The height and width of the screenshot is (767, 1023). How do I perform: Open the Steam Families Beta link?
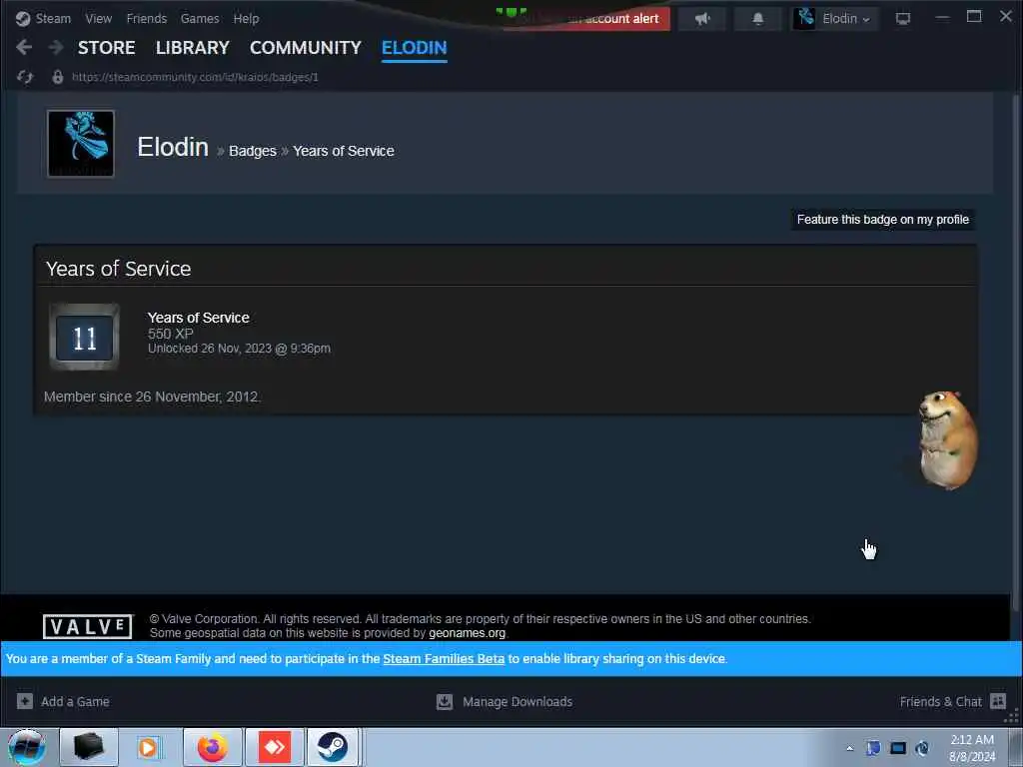[444, 659]
